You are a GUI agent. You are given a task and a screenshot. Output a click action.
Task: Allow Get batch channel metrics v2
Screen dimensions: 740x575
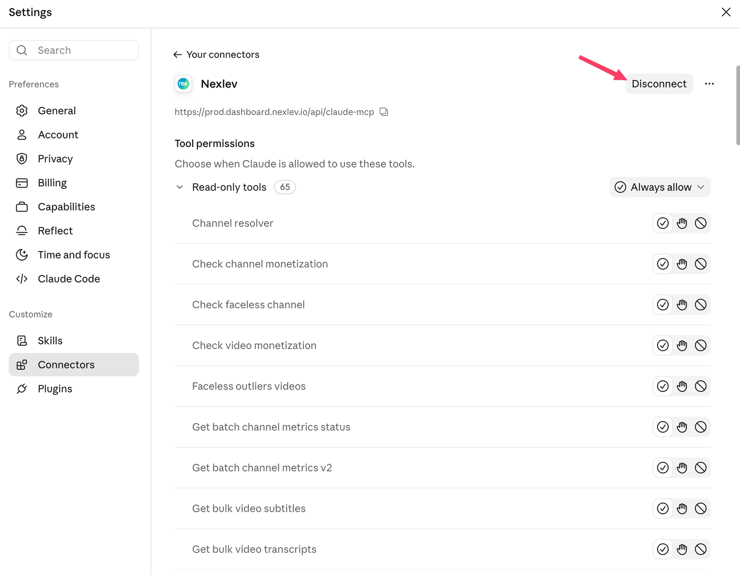coord(663,467)
